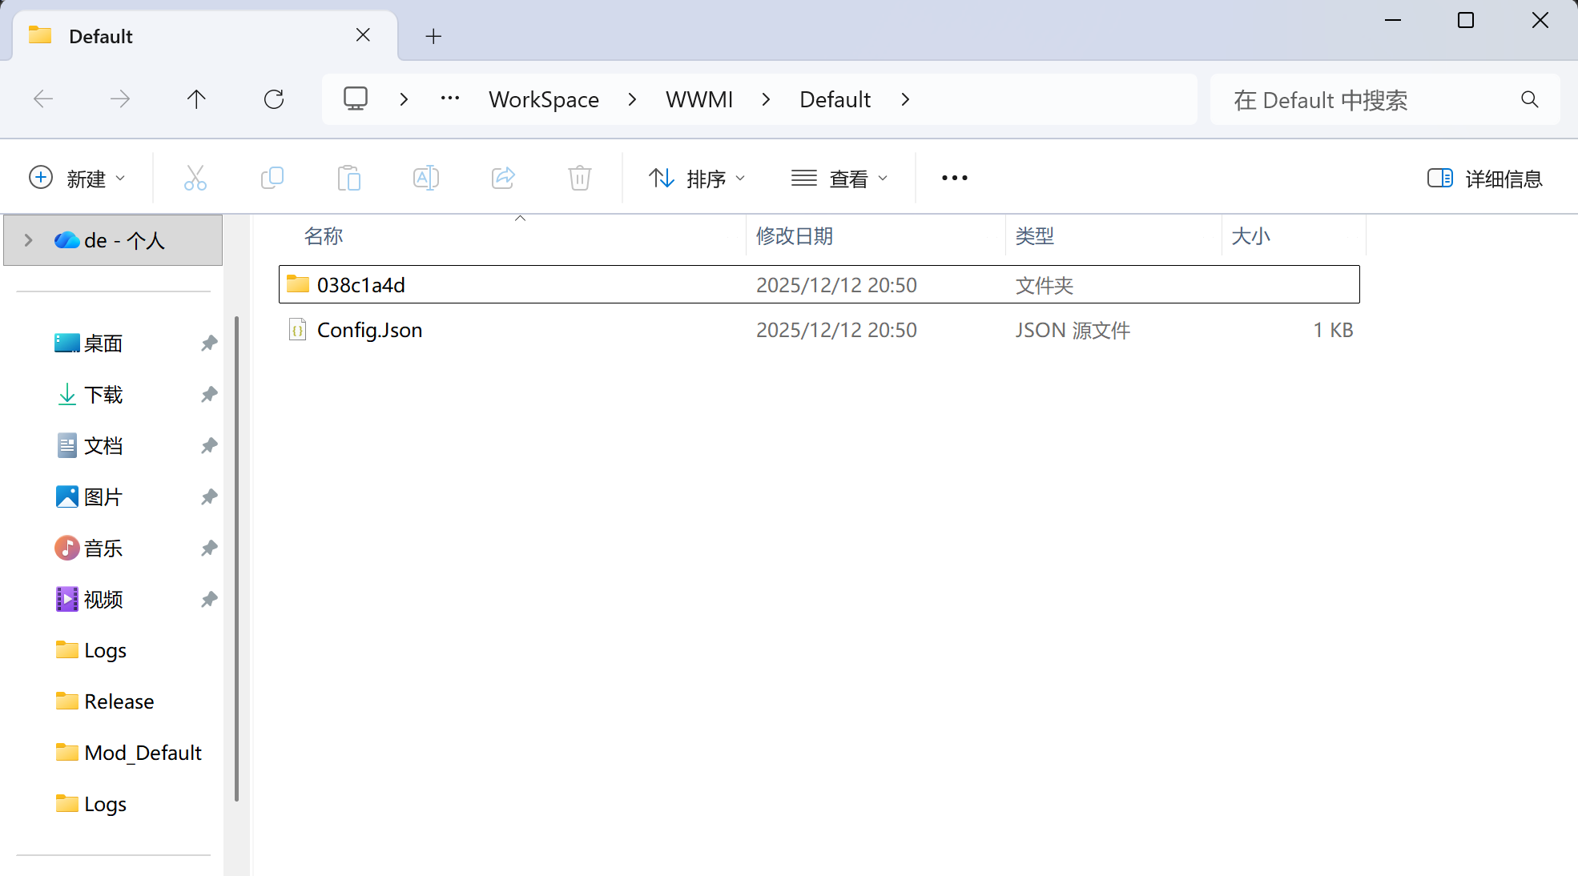Image resolution: width=1578 pixels, height=876 pixels.
Task: Navigate to WWMI in breadcrumb path
Action: coord(698,99)
